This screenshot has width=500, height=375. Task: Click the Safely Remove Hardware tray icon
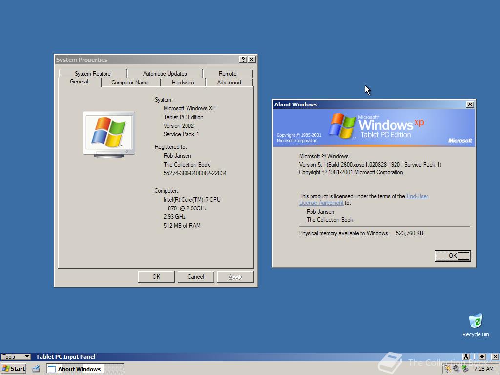click(x=466, y=369)
